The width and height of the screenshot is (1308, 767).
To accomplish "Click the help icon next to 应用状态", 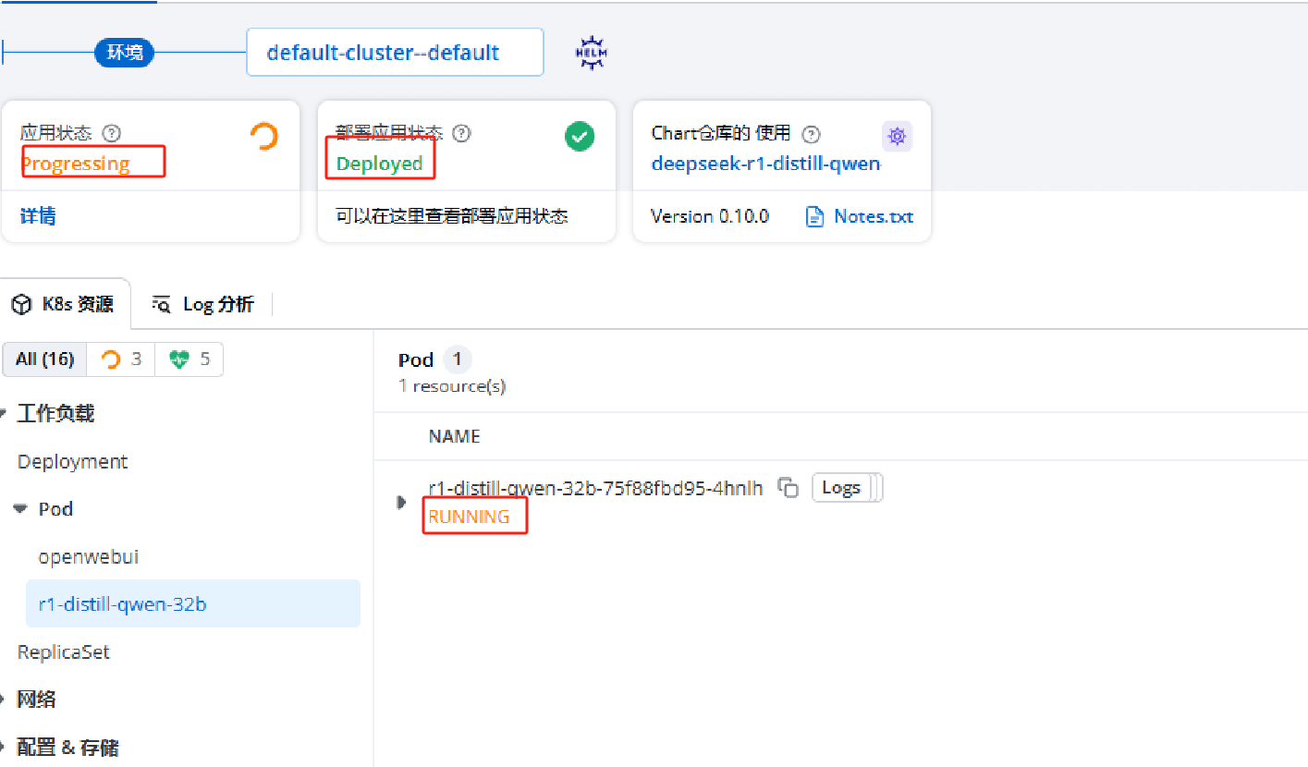I will coord(112,134).
